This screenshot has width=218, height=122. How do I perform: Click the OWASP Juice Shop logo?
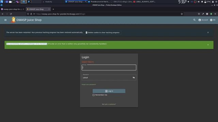13,20
